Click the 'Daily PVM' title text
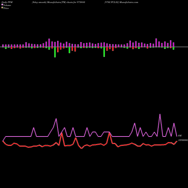Viewport: 188px width, 188px height. [x=7, y=2]
